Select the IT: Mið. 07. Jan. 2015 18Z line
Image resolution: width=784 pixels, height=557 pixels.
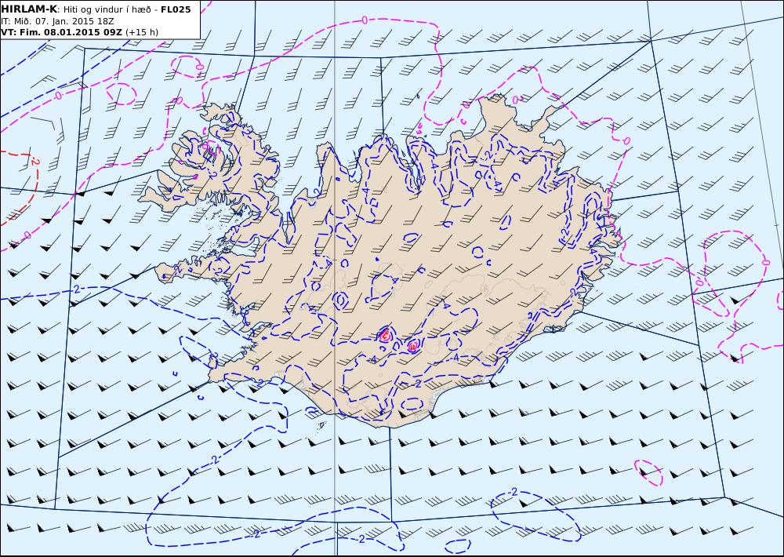[x=57, y=21]
